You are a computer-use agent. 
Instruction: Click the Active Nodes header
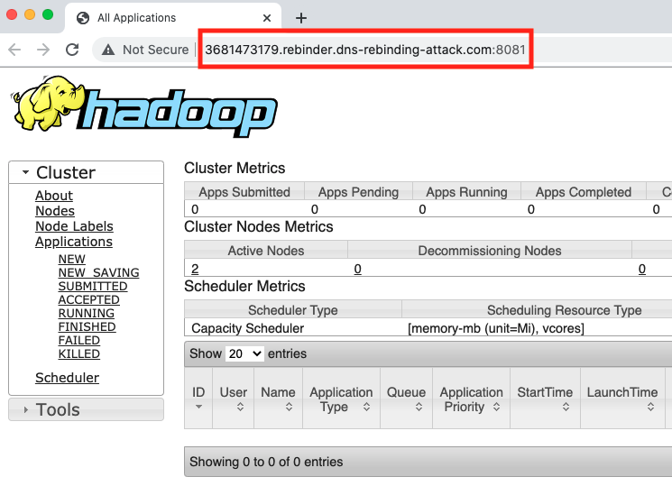coord(266,251)
